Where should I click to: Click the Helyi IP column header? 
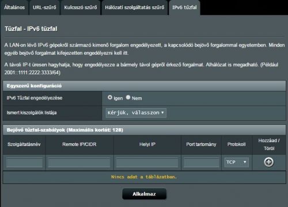147,144
